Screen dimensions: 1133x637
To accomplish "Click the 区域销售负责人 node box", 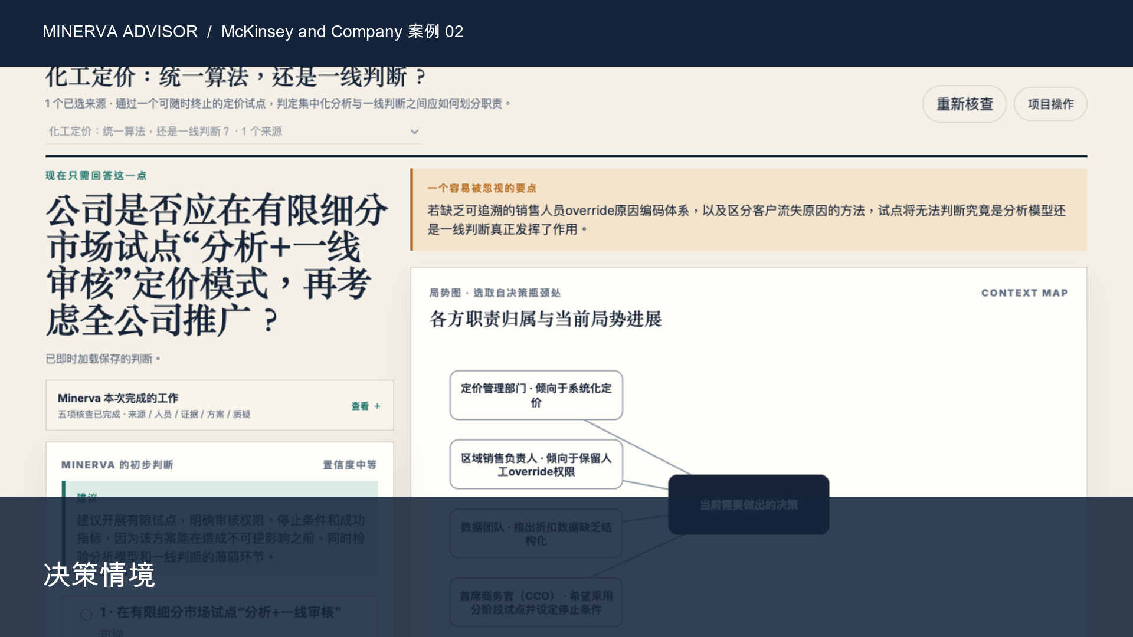I will click(x=536, y=464).
